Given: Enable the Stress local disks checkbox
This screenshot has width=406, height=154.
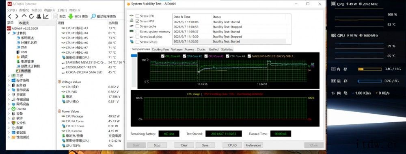Looking at the screenshot, I should (138, 37).
